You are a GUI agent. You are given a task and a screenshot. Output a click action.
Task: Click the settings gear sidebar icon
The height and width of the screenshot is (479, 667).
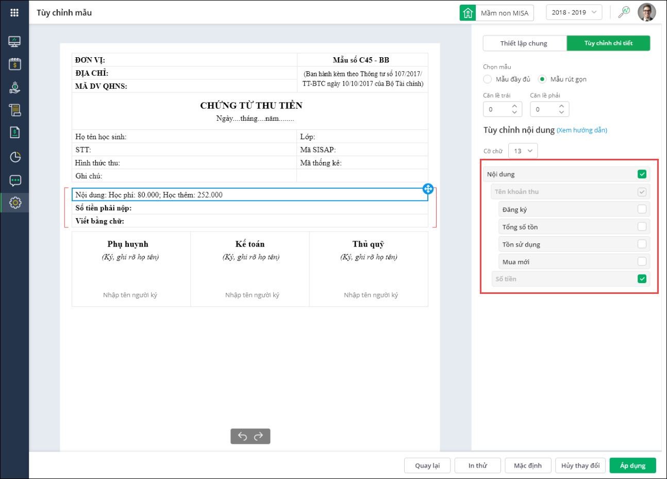15,203
